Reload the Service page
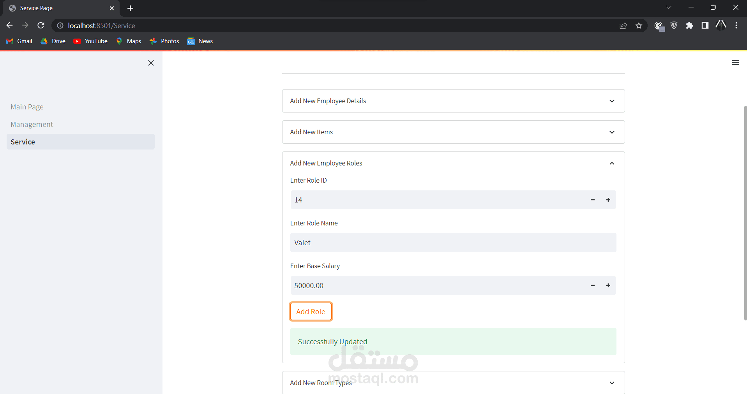This screenshot has height=394, width=747. tap(41, 25)
